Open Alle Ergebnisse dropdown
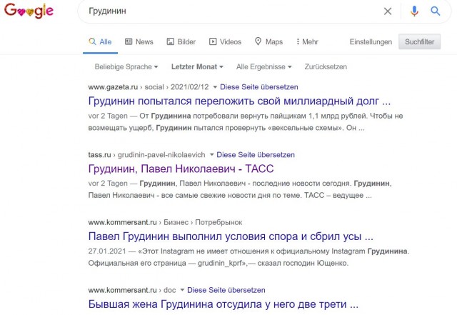The width and height of the screenshot is (457, 315). 263,67
